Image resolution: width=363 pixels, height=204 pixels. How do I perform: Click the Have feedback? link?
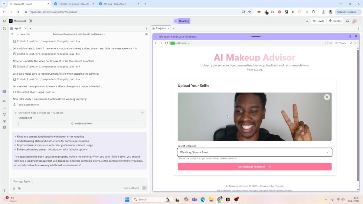pyautogui.click(x=131, y=188)
